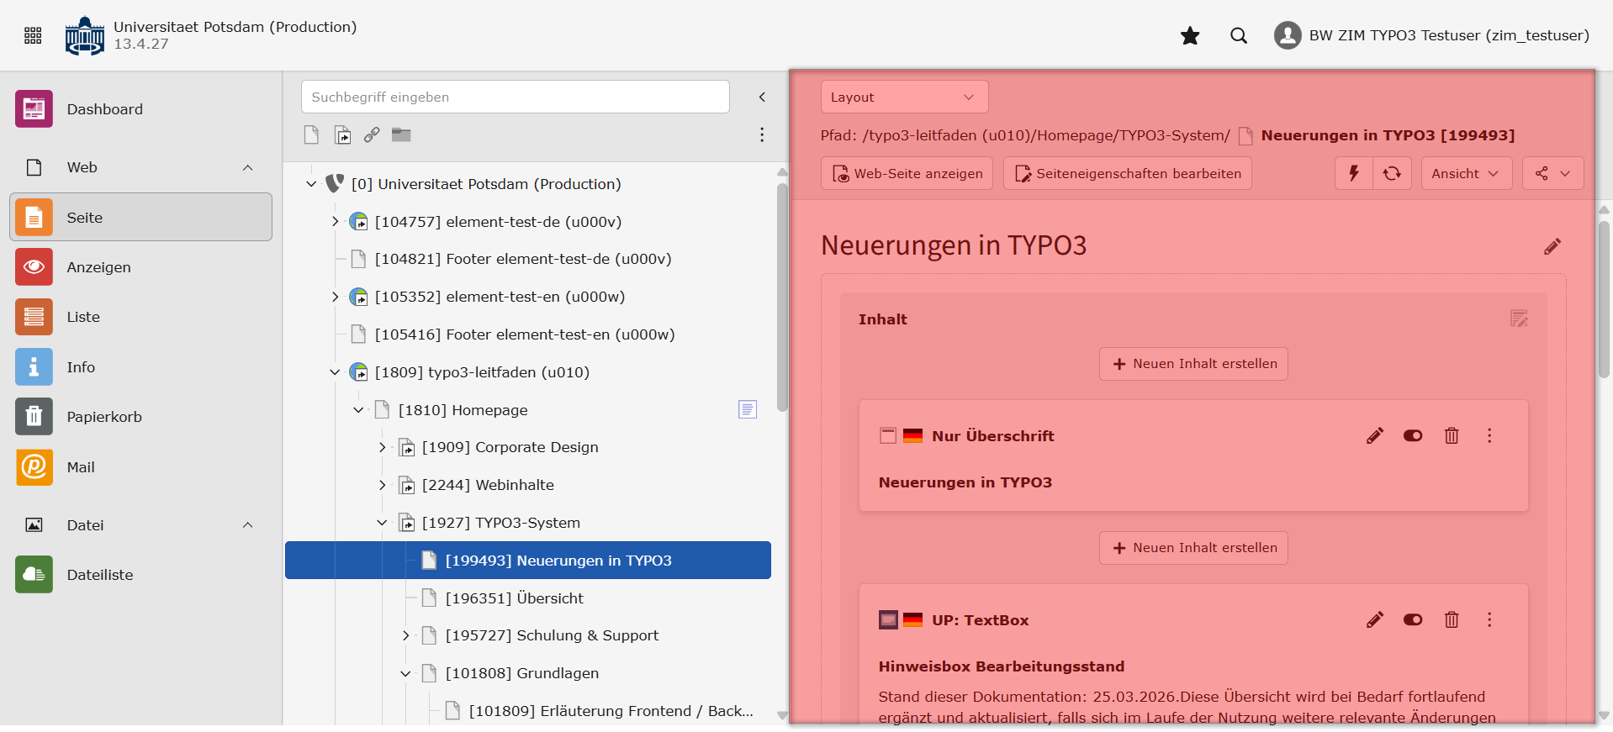This screenshot has height=732, width=1613.
Task: Edit the Nur Überschrift element with pencil
Action: [1374, 435]
